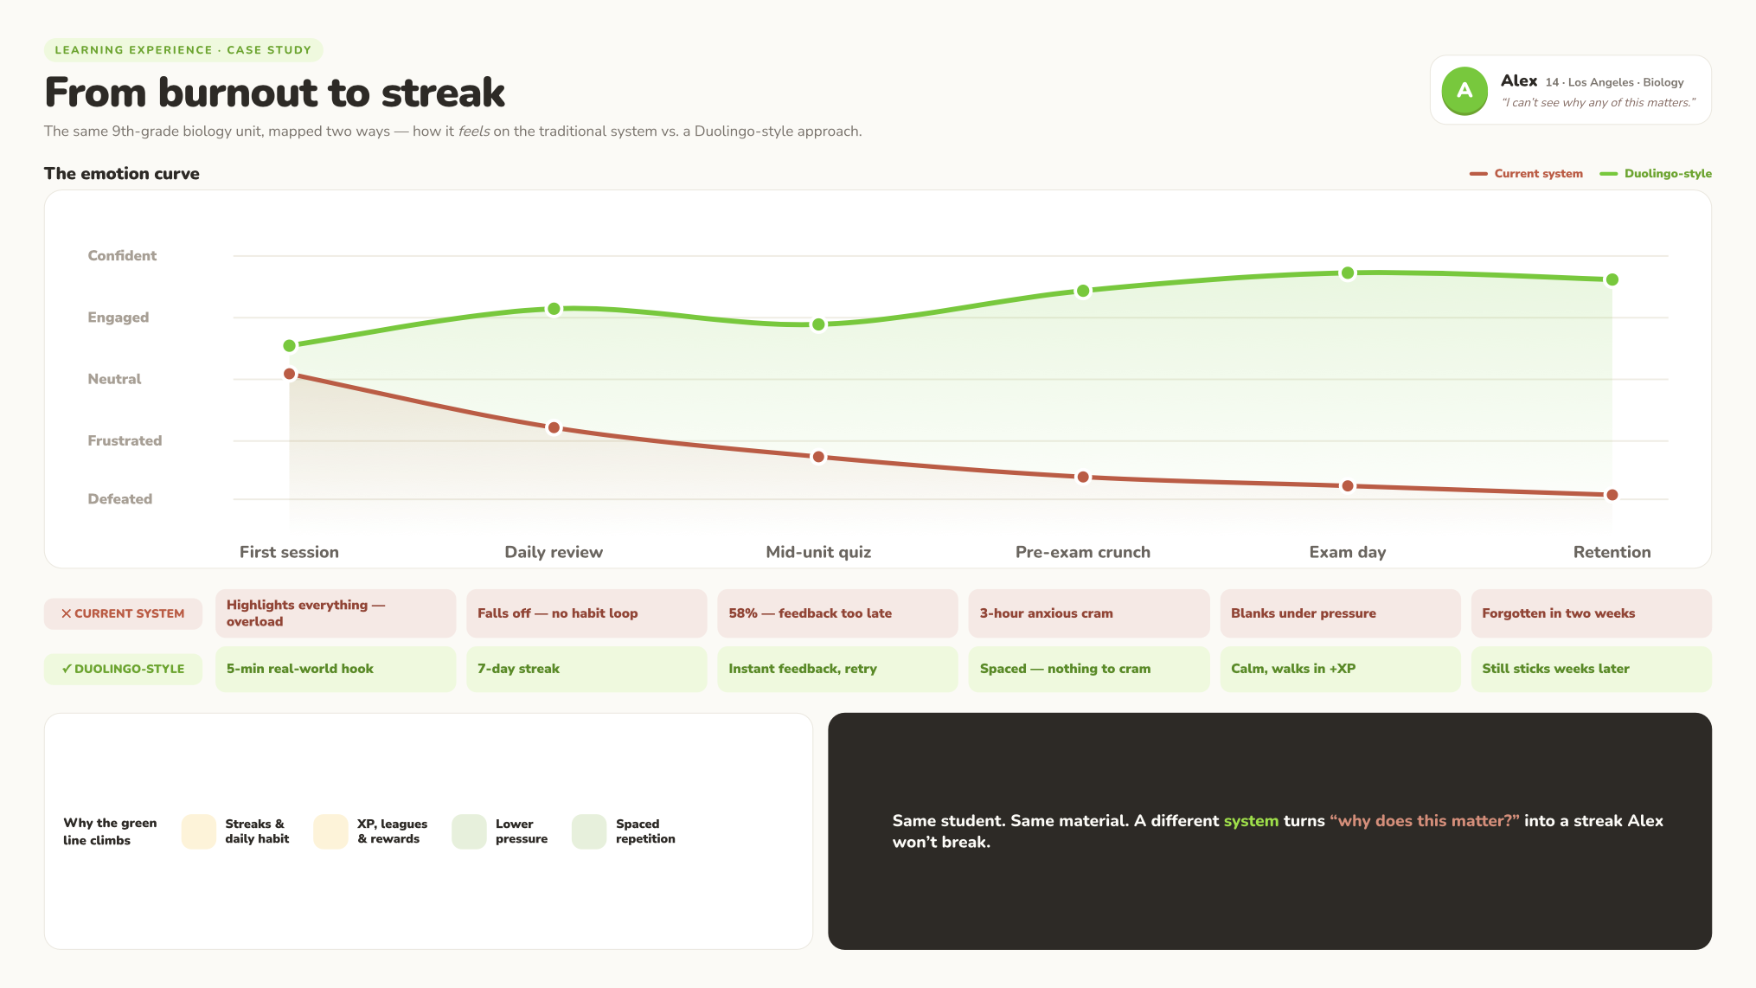Click the 'Highlights everything — overload' card
Viewport: 1756px width, 988px height.
tap(336, 613)
